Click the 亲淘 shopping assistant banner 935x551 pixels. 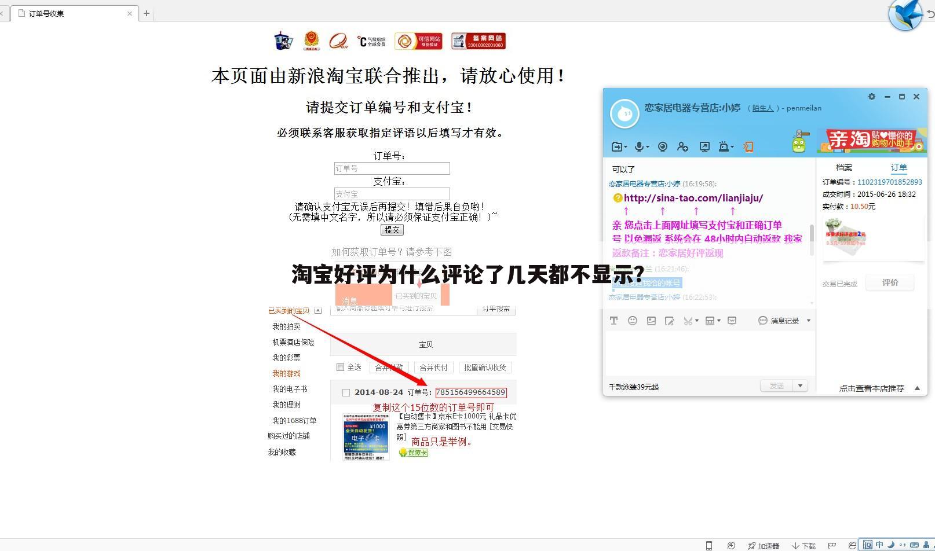click(872, 141)
